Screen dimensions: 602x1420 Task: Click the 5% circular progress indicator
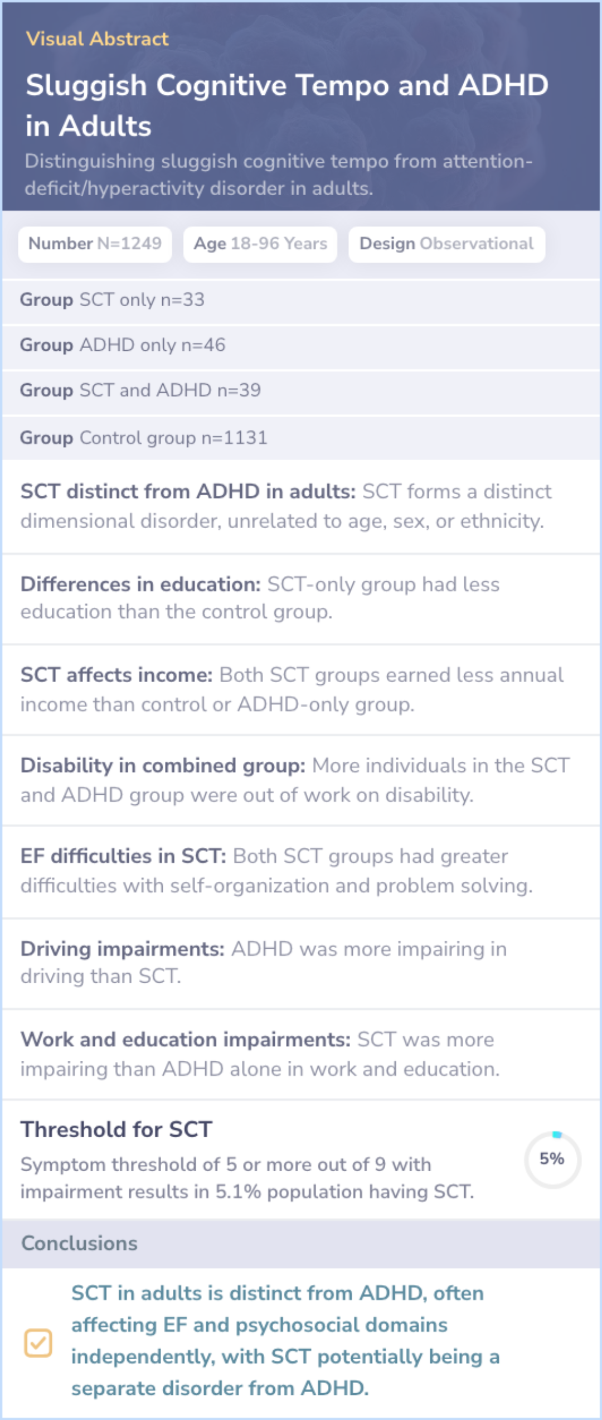(x=552, y=1160)
